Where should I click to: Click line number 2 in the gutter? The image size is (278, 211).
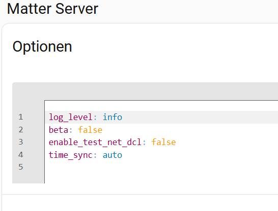pyautogui.click(x=21, y=130)
